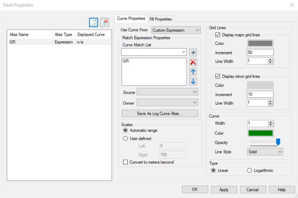This screenshot has width=298, height=198.
Task: Decrease the major grid Line Width spinner
Action: 271,62
